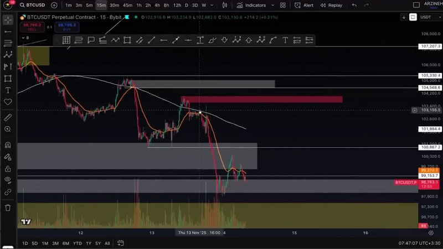The height and width of the screenshot is (249, 443).
Task: Select the Text tool in left sidebar
Action: pos(8,90)
